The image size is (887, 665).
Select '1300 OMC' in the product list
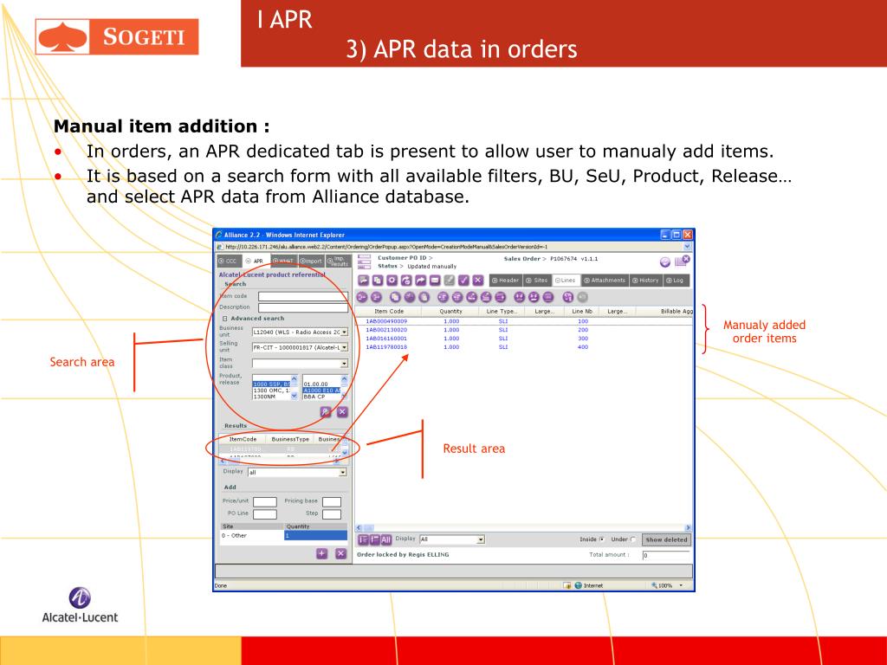(x=271, y=391)
